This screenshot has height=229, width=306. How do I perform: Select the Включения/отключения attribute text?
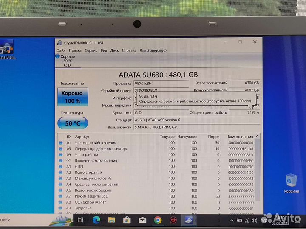(96, 160)
